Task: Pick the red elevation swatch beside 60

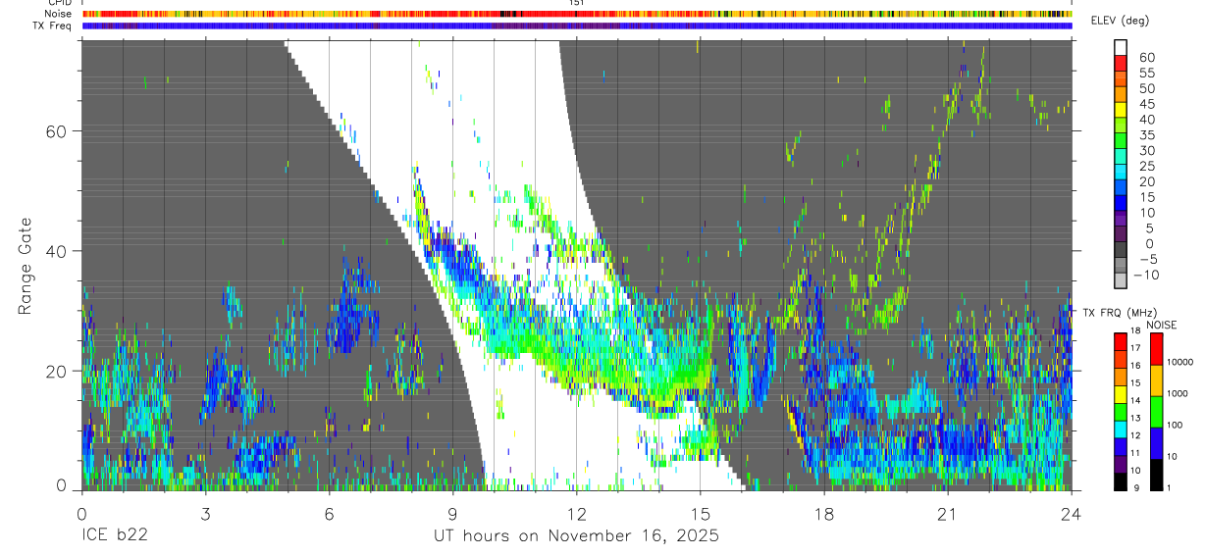Action: (1121, 64)
